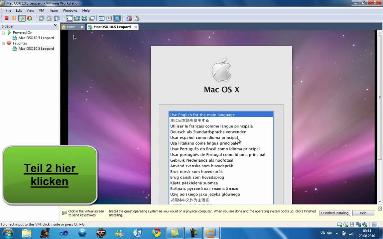The image size is (383, 239).
Task: Open the Windows menu
Action: click(x=70, y=11)
